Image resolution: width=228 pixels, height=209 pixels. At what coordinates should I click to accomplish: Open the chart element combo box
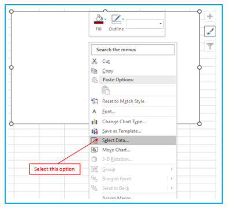tap(145, 24)
